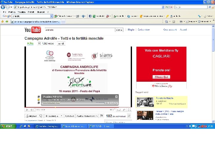Click the Google Toolbar search field
The height and width of the screenshot is (161, 215).
31,16
